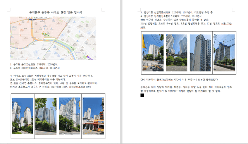This screenshot has width=248, height=144.
Task: Click the photo of the tall gray building
Action: (x=200, y=53)
